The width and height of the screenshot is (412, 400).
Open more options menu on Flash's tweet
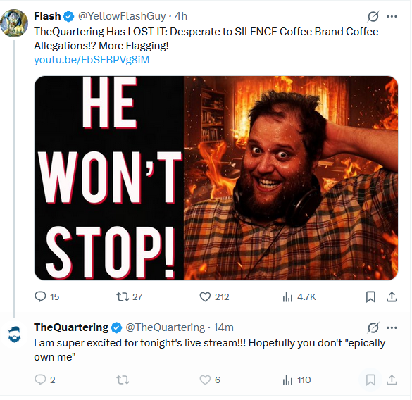392,16
